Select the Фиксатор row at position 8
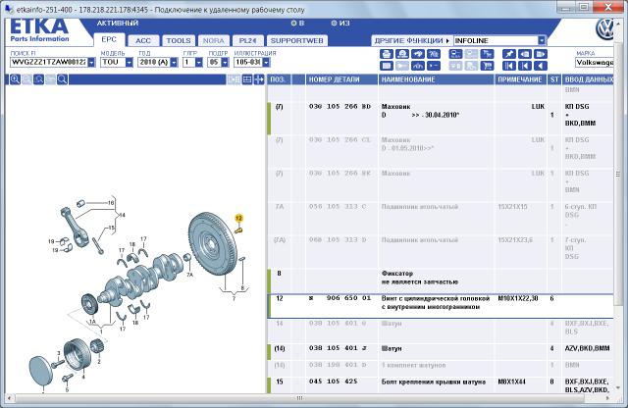The height and width of the screenshot is (408, 628). (x=441, y=280)
